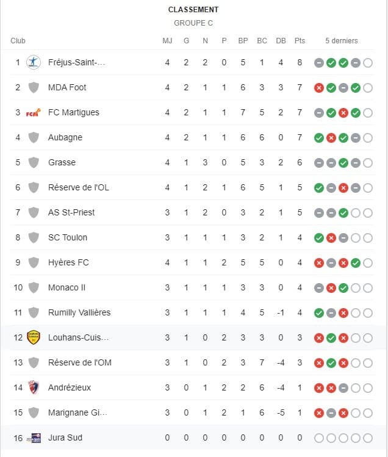Click the GROUPE C subtitle
The image size is (388, 457).
point(193,23)
